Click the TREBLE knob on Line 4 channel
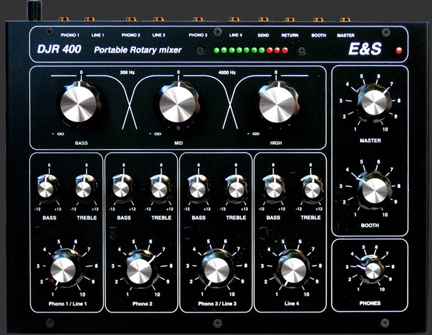 pos(311,188)
